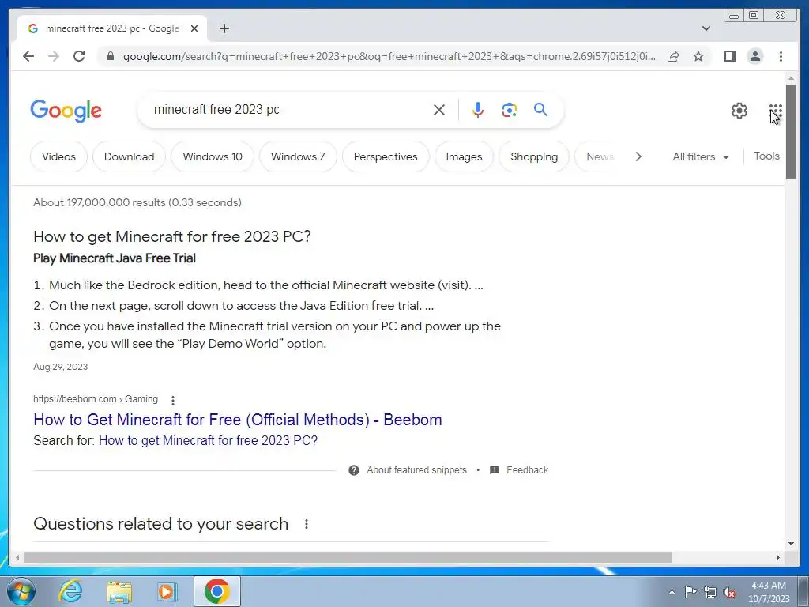Open Chrome three-dot menu
The width and height of the screenshot is (809, 607).
click(x=781, y=56)
